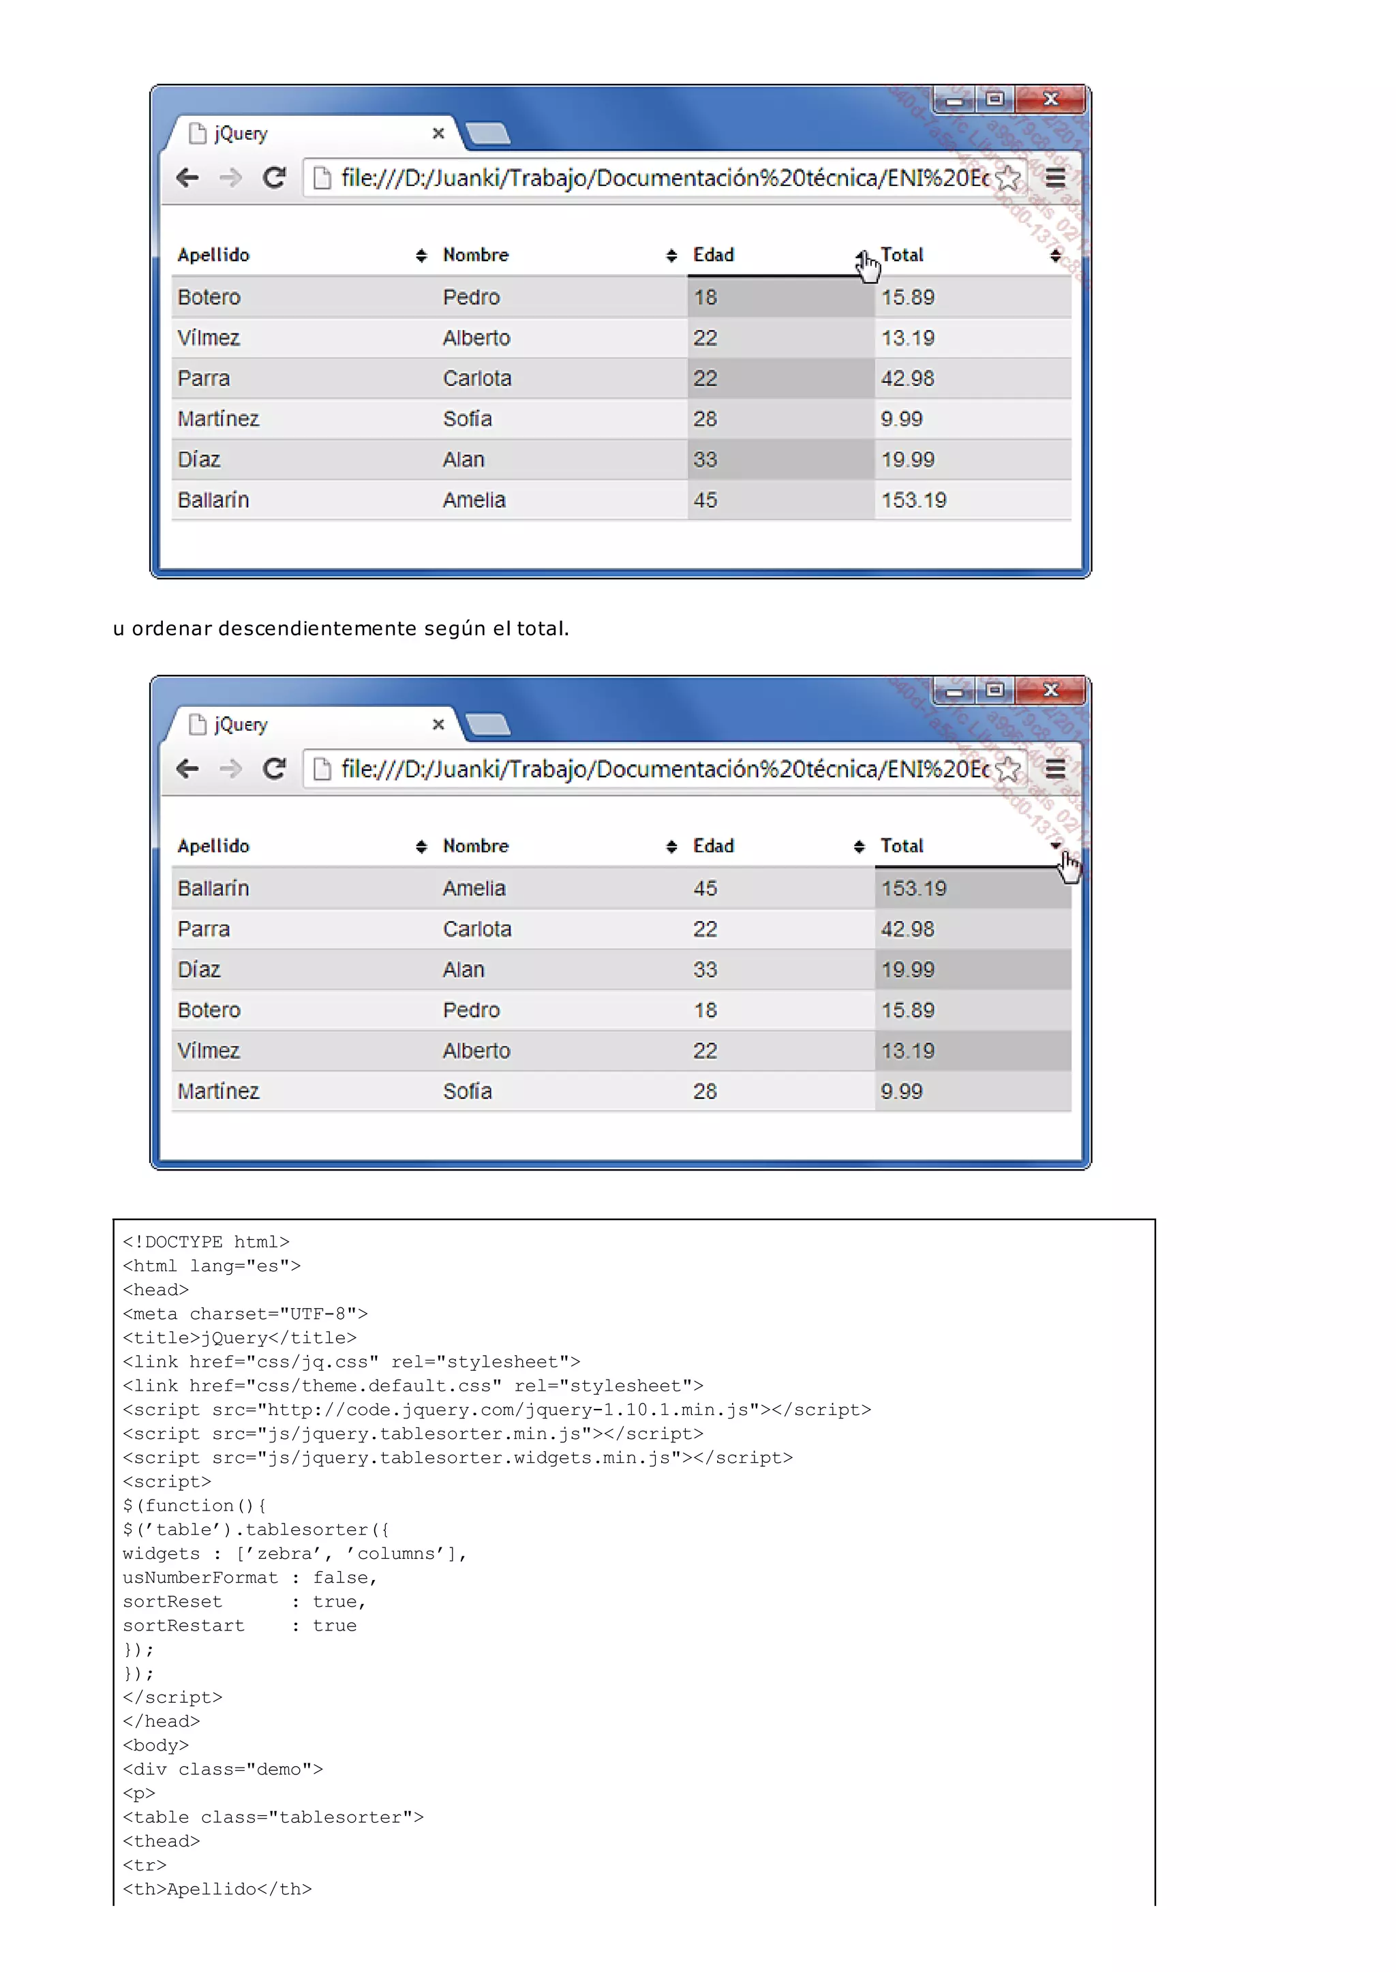
Task: Click the forward arrow in the upper browser window
Action: pyautogui.click(x=230, y=178)
